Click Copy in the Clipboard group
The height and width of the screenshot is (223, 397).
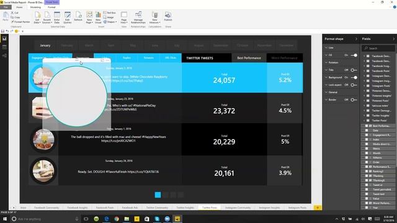pos(16,17)
